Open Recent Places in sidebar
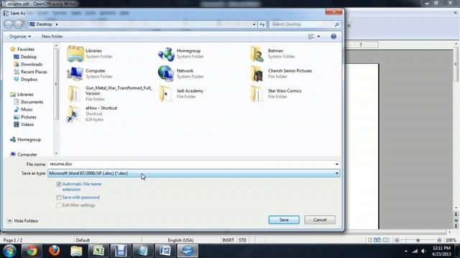The image size is (460, 258). [x=30, y=72]
